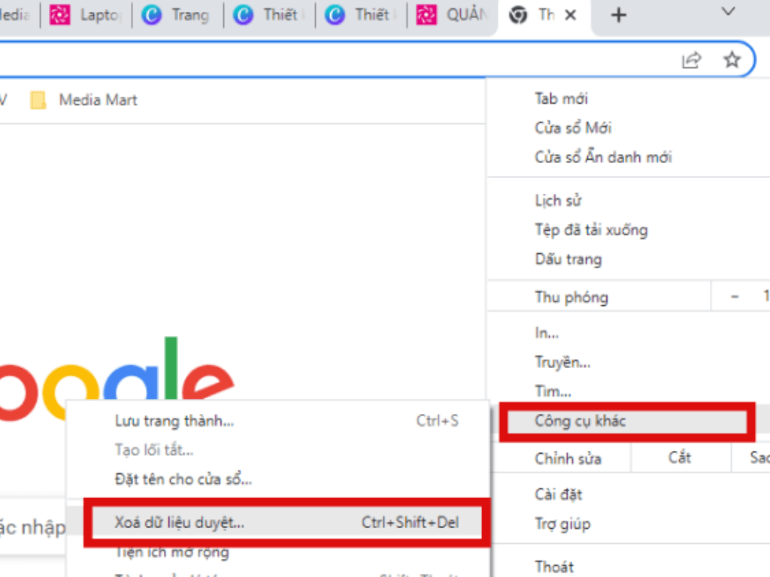
Task: Close the active tab using its X
Action: pos(571,15)
